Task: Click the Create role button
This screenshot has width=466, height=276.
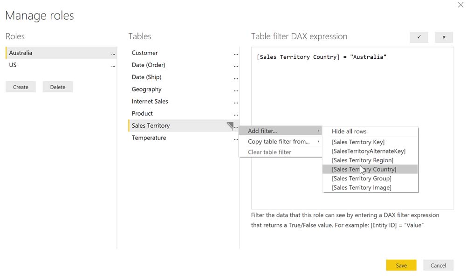Action: 21,87
